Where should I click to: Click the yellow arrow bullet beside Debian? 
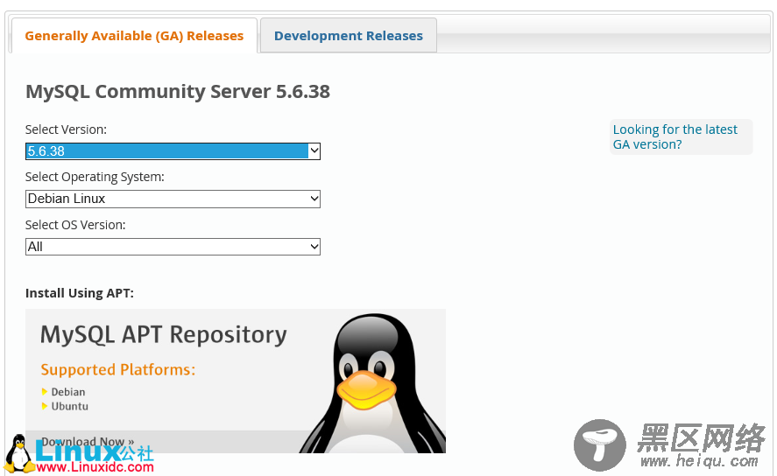[45, 392]
